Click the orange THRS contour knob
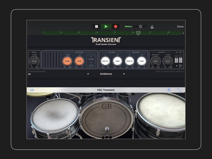212x159 pixels. 67,61
